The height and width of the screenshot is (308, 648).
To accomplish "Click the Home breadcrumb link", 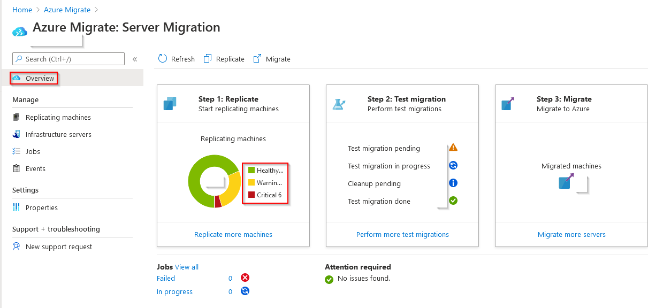I will coord(22,10).
